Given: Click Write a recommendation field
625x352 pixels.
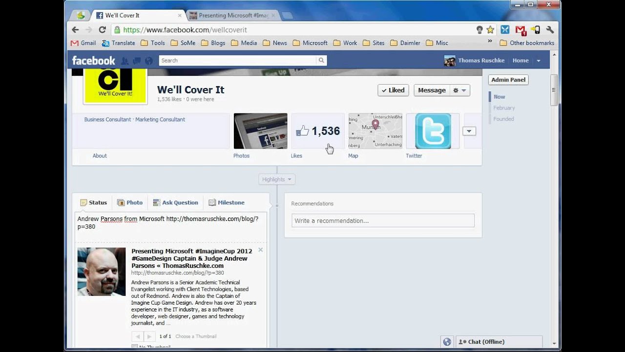Looking at the screenshot, I should pyautogui.click(x=383, y=220).
